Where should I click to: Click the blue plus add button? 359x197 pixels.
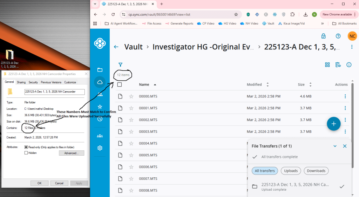(334, 124)
